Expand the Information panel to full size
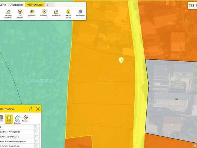 pyautogui.click(x=30, y=109)
